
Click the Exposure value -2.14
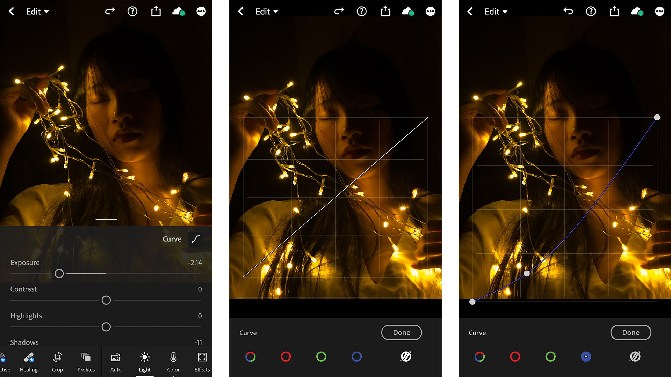pos(195,263)
